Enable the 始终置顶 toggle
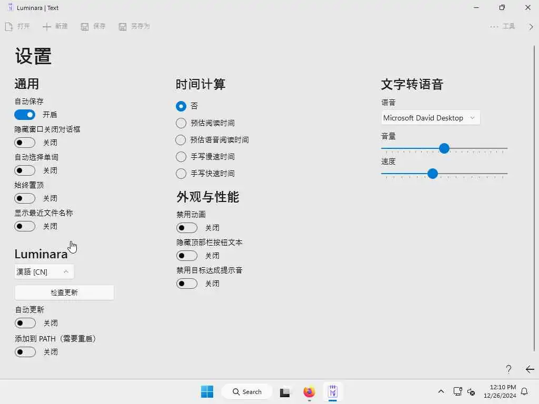Screen dimensions: 539x404 [x=25, y=198]
